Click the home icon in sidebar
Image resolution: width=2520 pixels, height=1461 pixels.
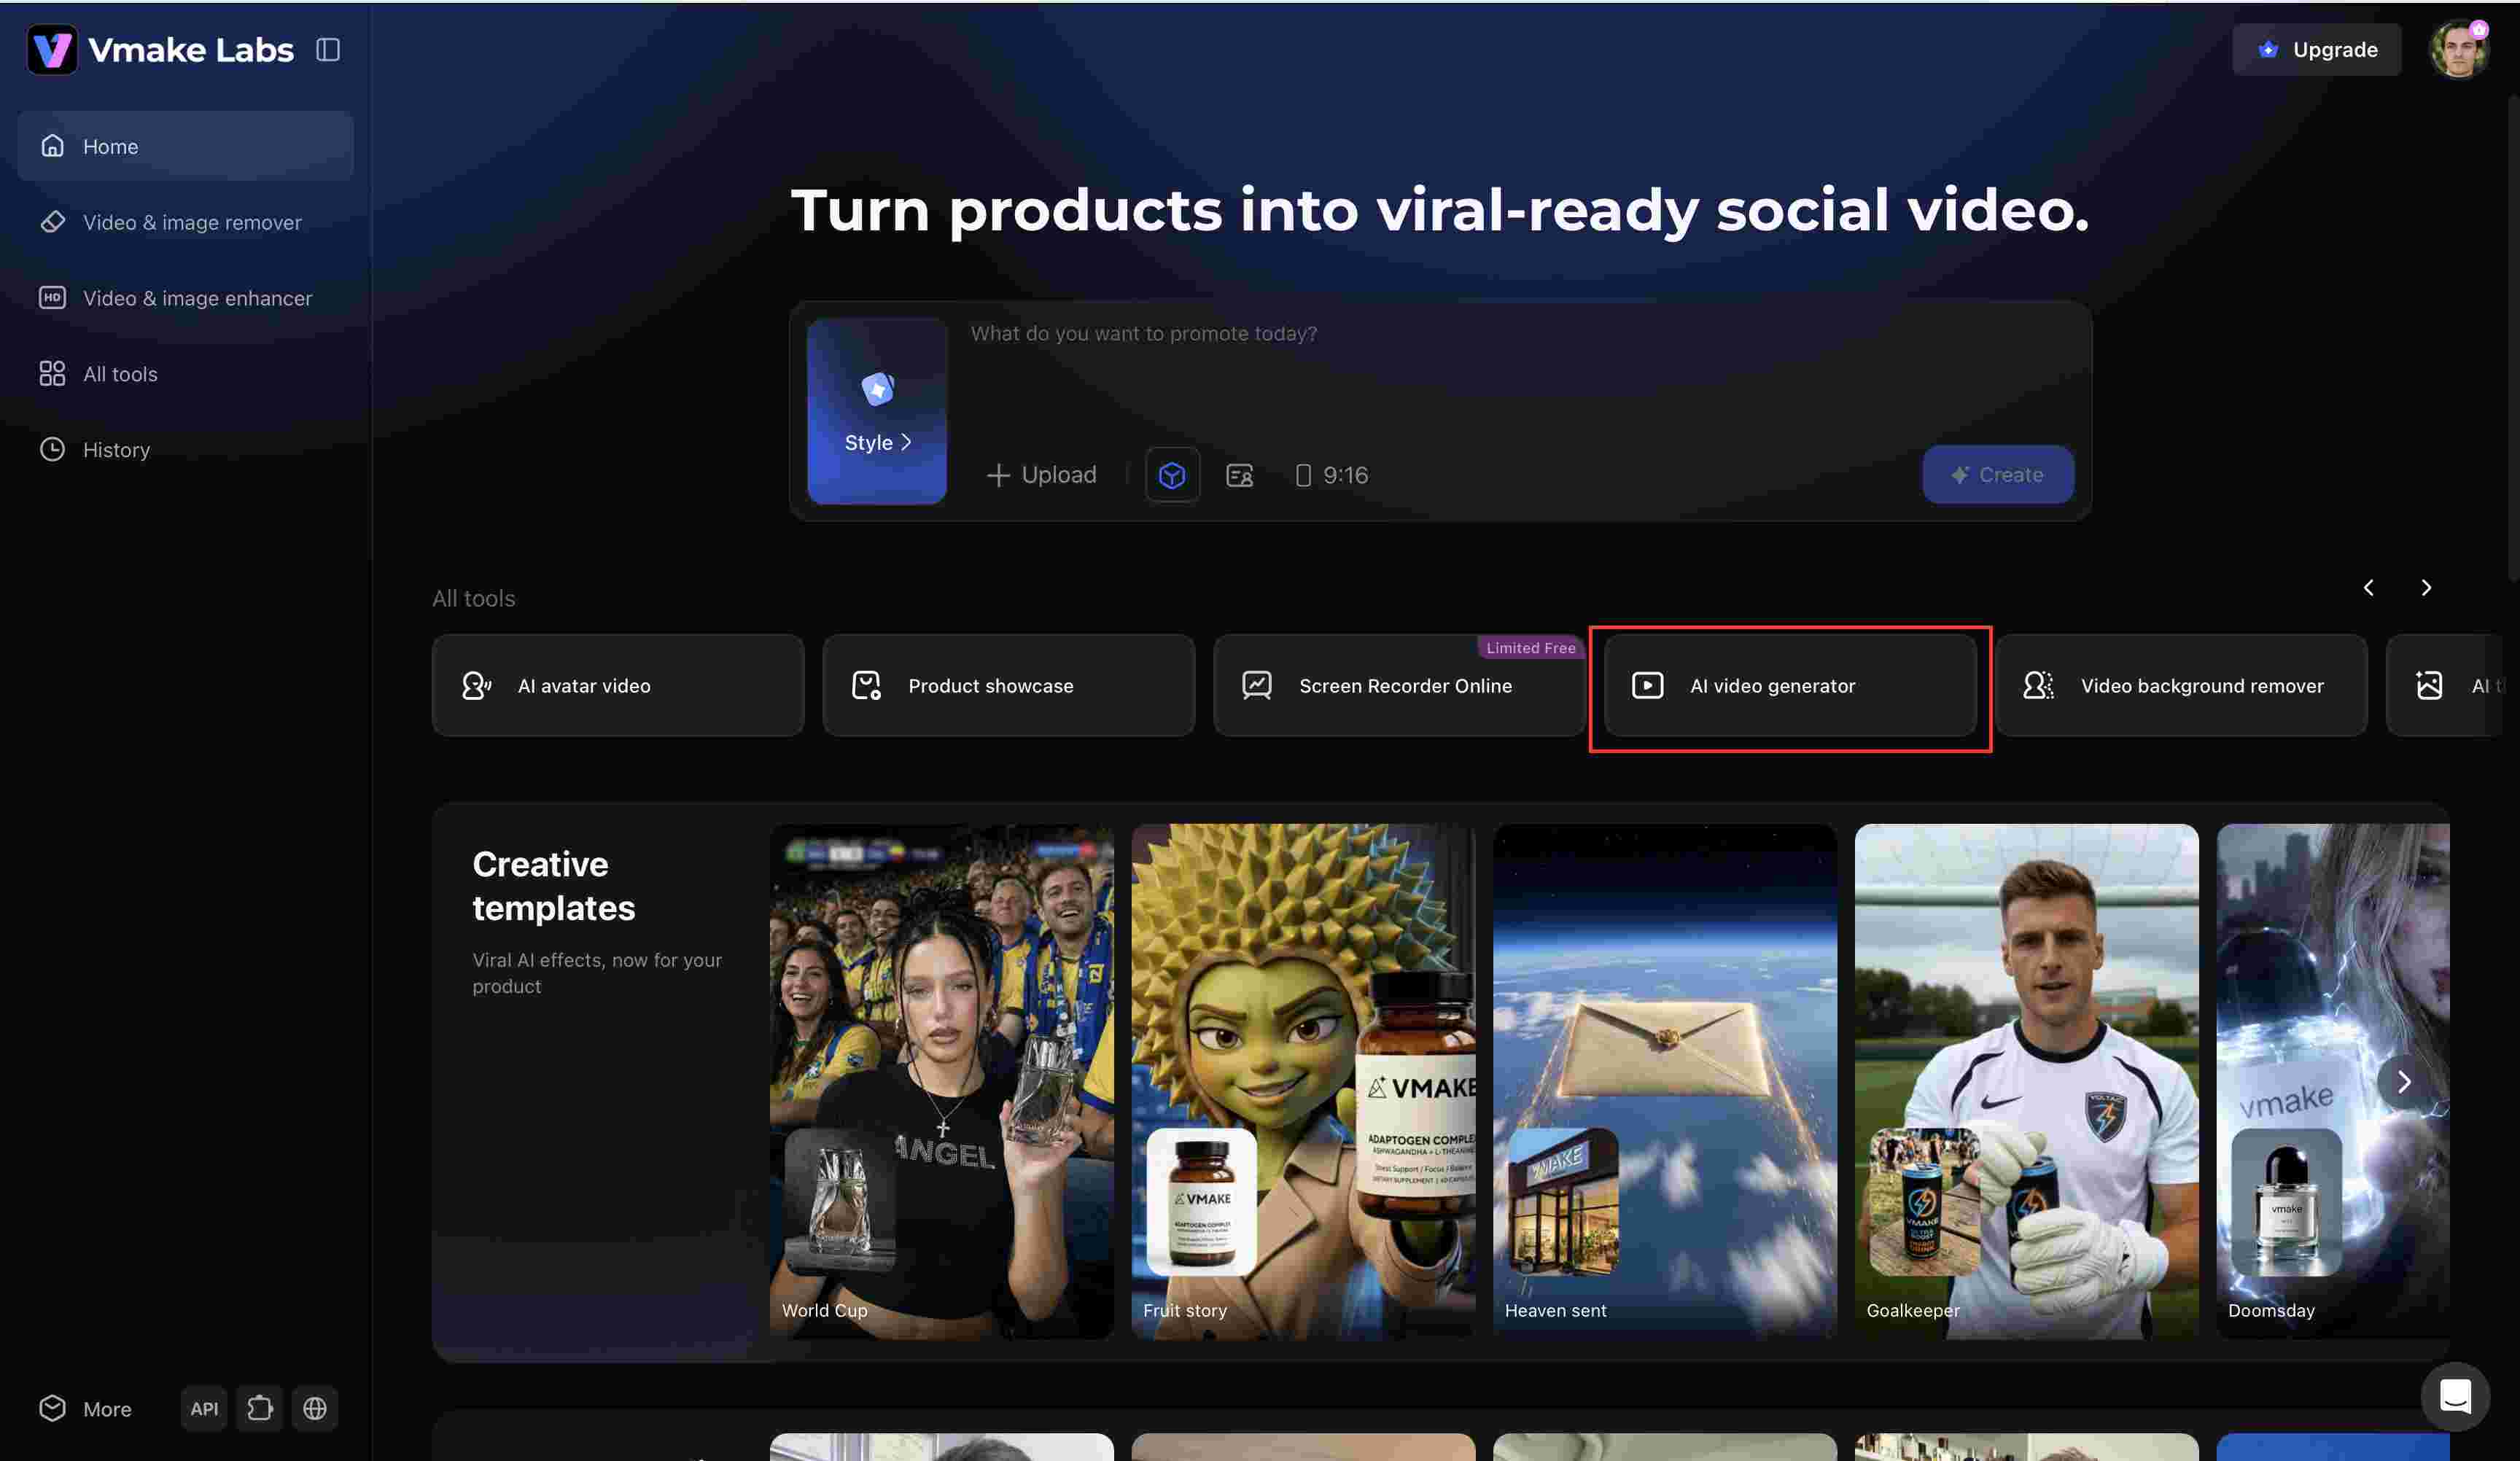point(52,146)
